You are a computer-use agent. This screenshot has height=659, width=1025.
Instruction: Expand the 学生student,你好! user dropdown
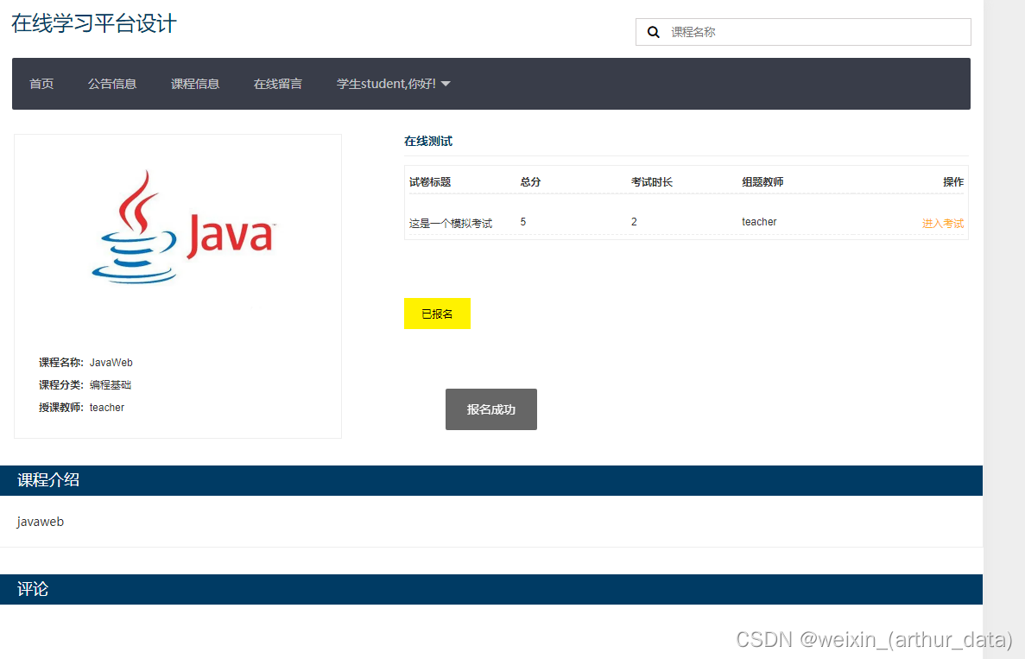(x=394, y=84)
